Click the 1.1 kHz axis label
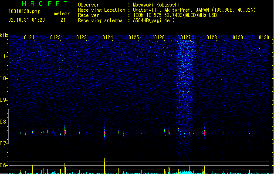Screen dimensions: 274x174 [x=3, y=57]
